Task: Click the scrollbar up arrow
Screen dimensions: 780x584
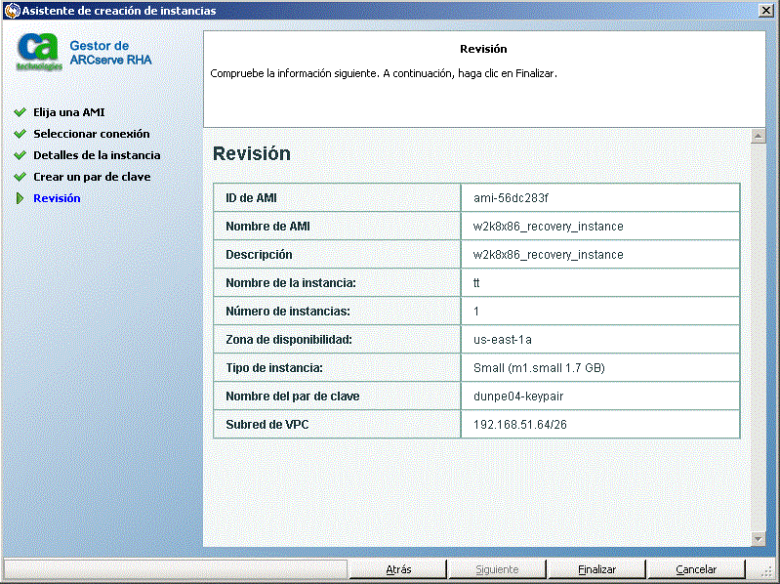Action: click(x=759, y=136)
